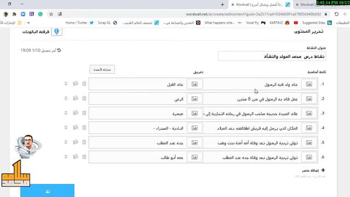Open the Voxel Fly bookmark
This screenshot has height=197, width=350.
(255, 23)
